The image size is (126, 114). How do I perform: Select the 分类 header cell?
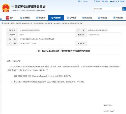tap(81, 30)
